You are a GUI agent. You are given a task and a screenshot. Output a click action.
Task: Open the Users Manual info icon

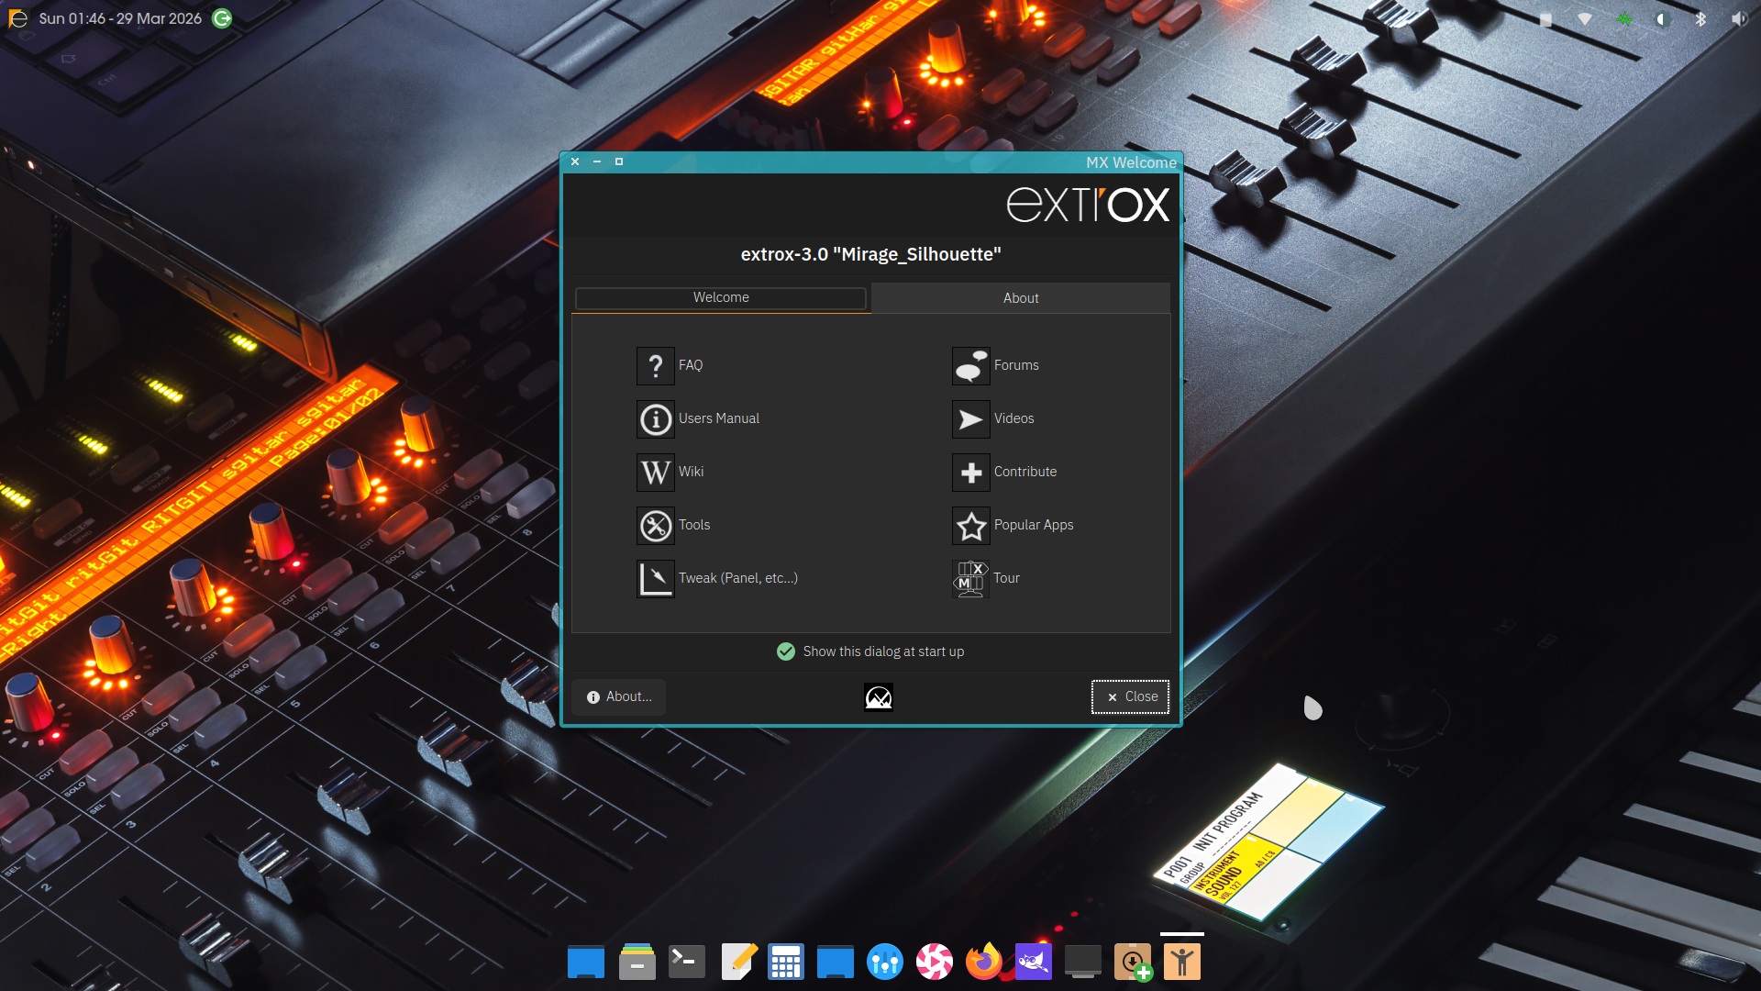tap(655, 419)
